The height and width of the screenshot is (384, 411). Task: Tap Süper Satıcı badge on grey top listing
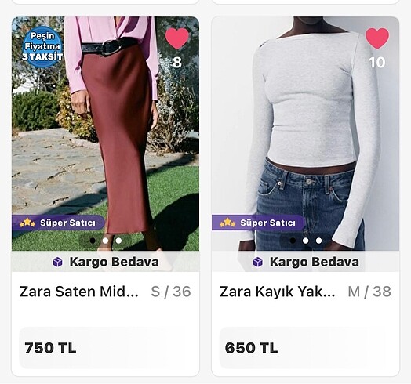tap(258, 223)
